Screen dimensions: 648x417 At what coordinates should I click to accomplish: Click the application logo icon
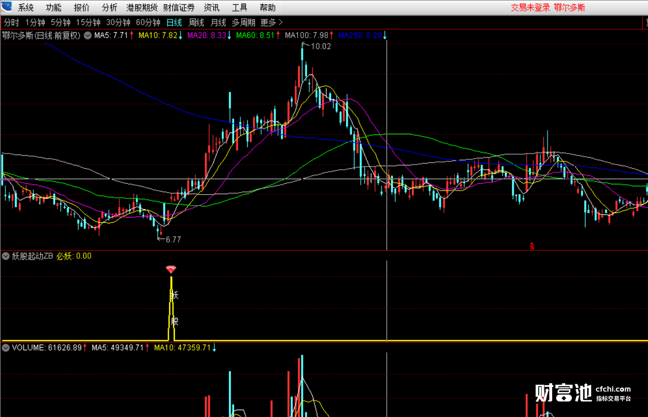[x=6, y=7]
